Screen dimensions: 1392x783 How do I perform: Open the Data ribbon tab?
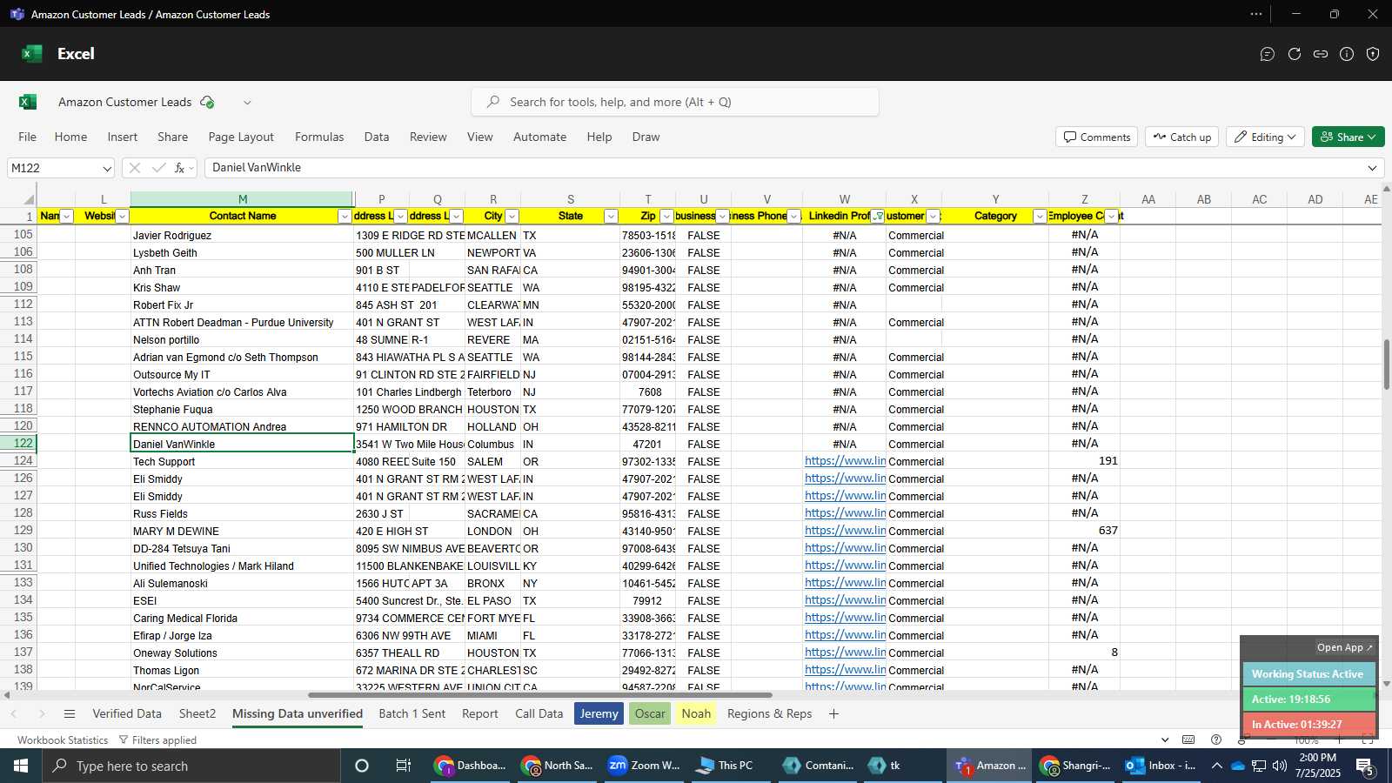[377, 137]
